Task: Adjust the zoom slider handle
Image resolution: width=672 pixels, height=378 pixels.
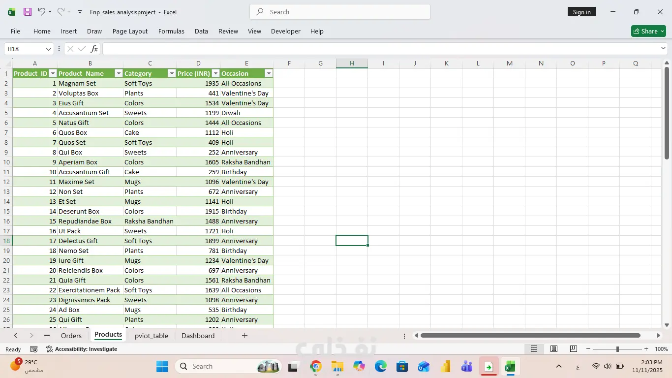Action: click(617, 349)
